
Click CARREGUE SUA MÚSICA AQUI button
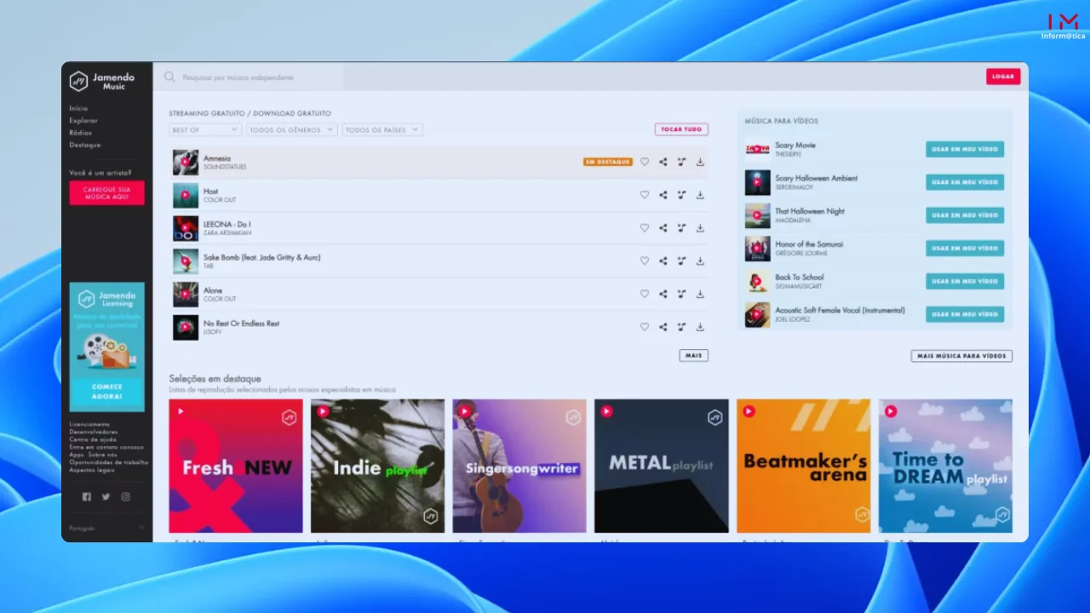pyautogui.click(x=107, y=193)
